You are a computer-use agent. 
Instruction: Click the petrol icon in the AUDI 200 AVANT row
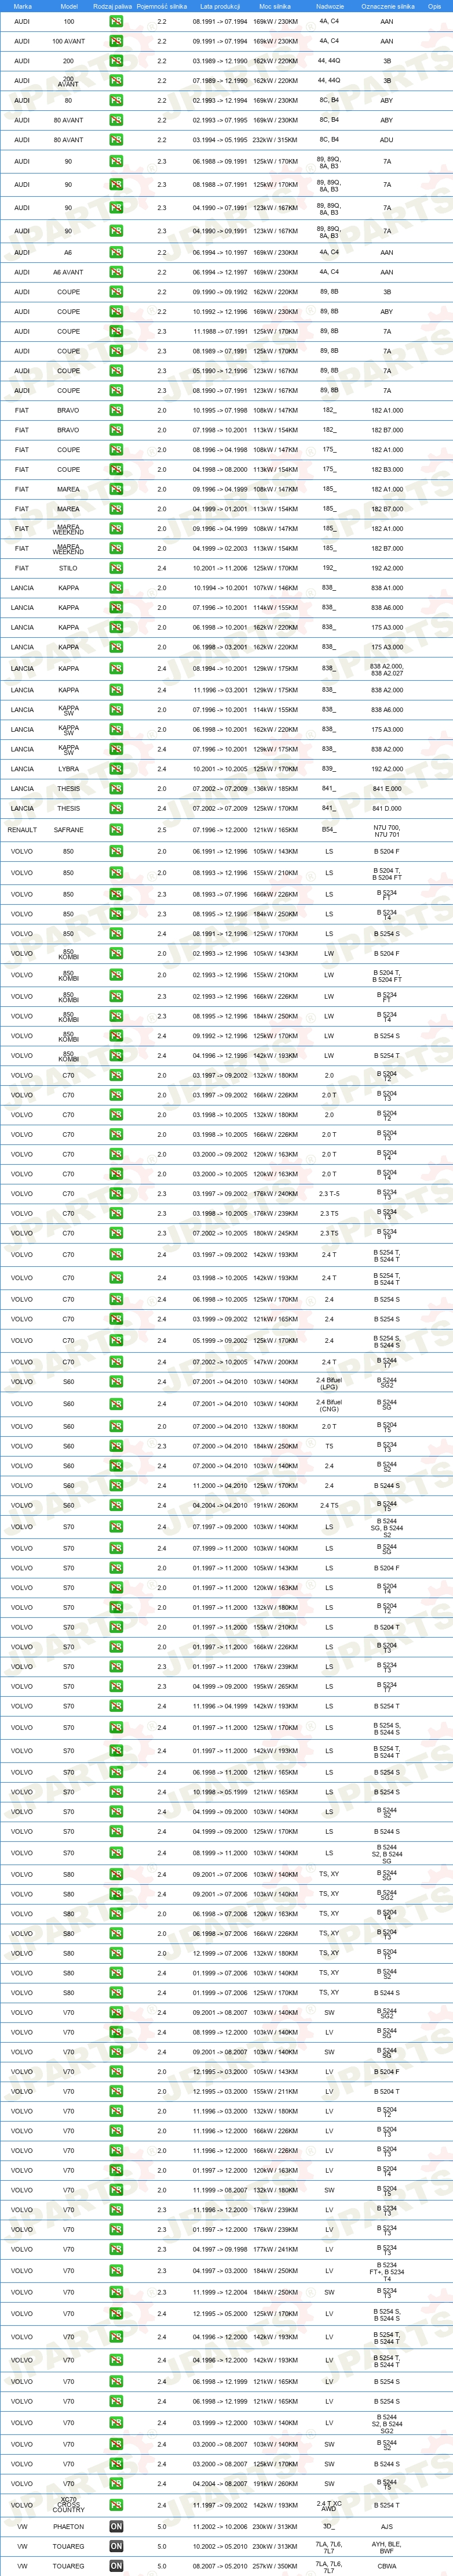(116, 81)
